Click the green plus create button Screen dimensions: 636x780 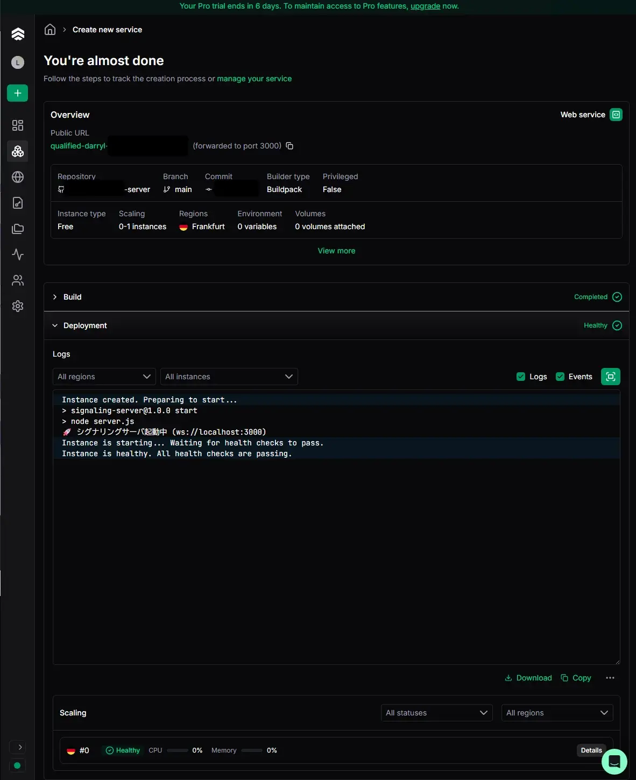pyautogui.click(x=18, y=93)
